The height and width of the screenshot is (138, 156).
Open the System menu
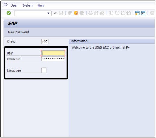coord(27,5)
